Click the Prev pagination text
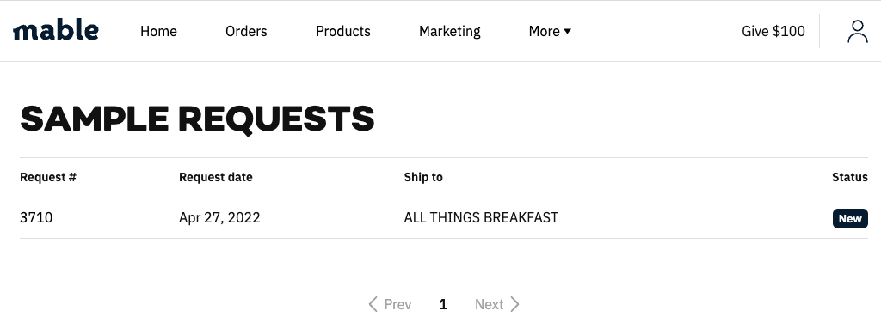 click(x=397, y=304)
